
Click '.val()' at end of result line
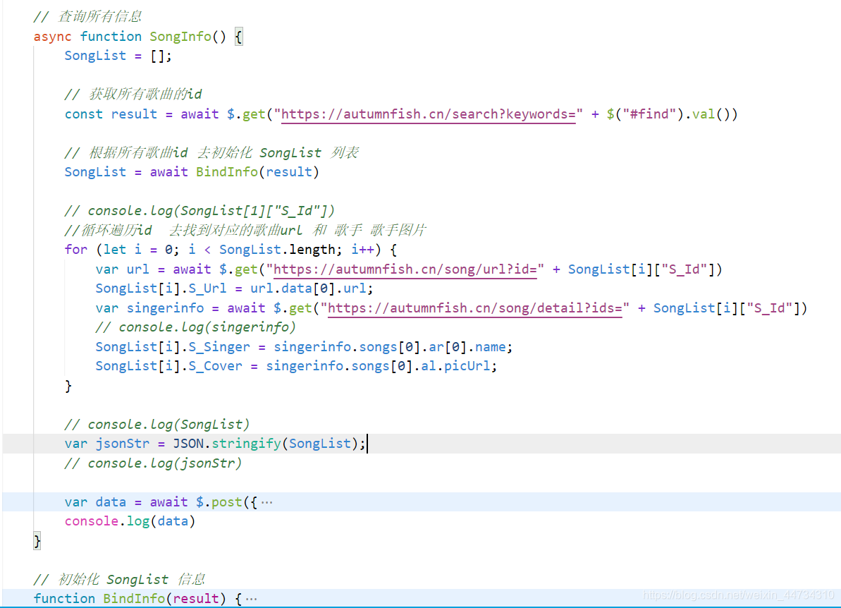tap(711, 114)
